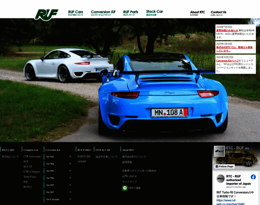
Task: Open the Conversion Kitページ news link
Action: pos(227,60)
